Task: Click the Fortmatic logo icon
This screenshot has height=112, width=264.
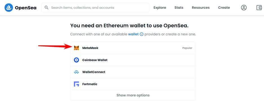Action: pos(76,84)
